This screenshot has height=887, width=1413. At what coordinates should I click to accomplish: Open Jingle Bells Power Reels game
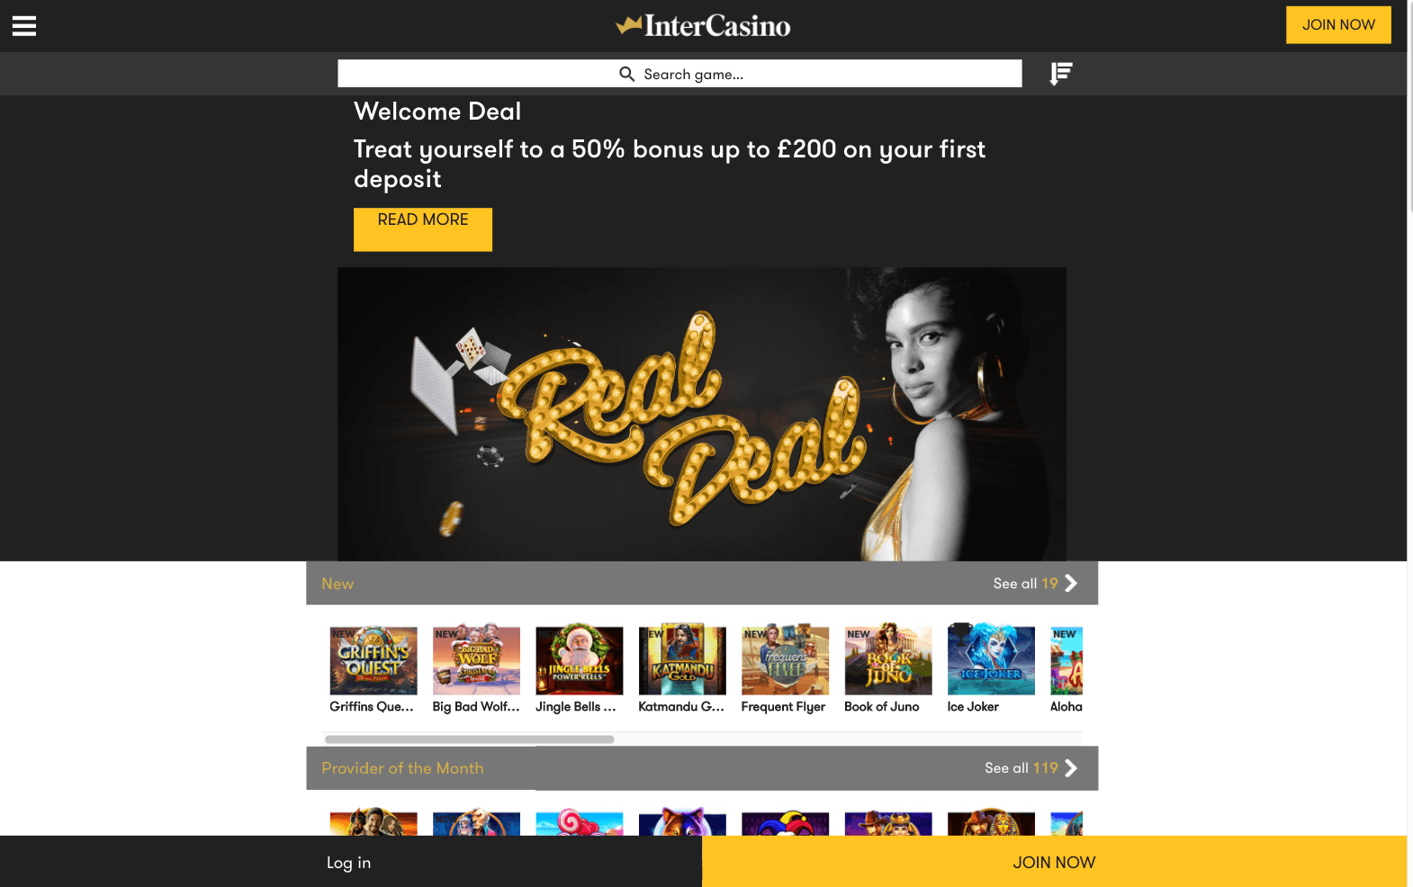pos(580,660)
